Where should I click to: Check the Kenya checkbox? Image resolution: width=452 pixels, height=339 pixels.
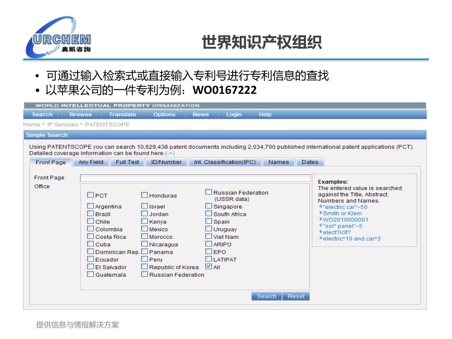144,221
